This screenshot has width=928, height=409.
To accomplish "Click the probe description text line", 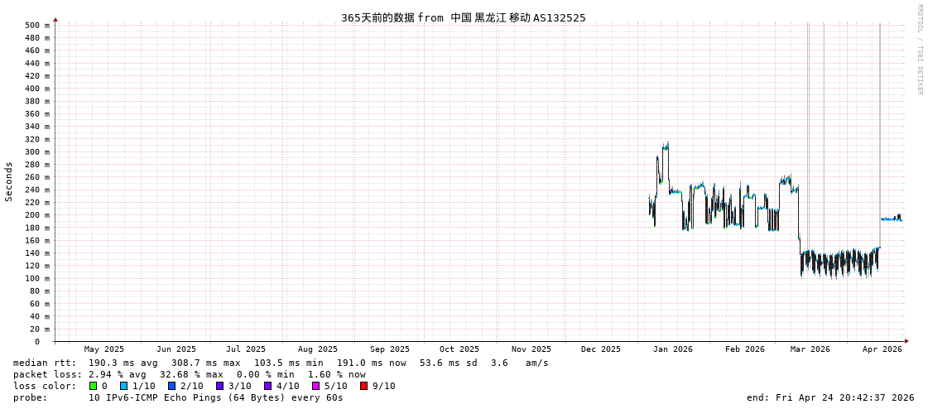I will 178,397.
